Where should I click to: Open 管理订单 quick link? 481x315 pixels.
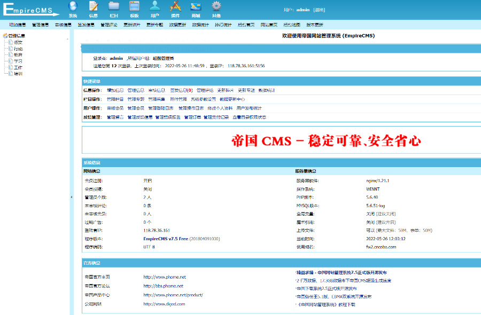click(192, 117)
